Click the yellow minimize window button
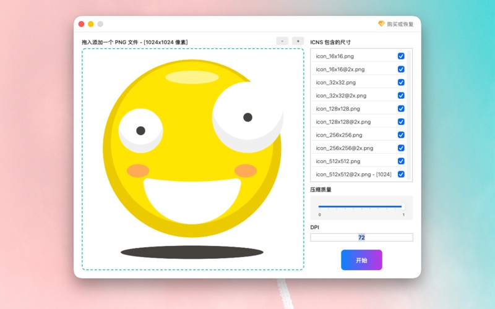Screen dimensions: 495x309 [90, 24]
